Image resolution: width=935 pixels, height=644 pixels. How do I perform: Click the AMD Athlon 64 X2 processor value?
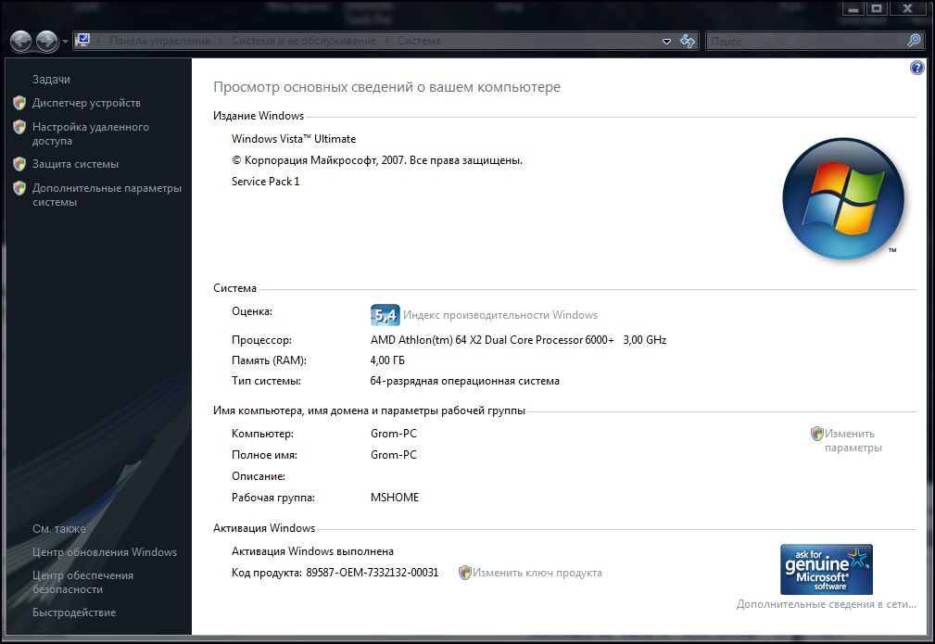pyautogui.click(x=518, y=340)
